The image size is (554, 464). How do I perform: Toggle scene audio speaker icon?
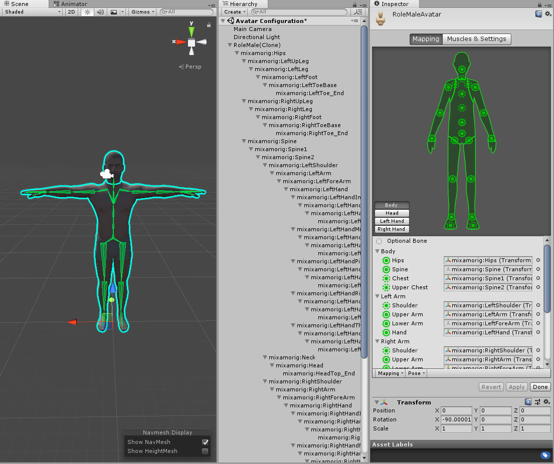point(100,12)
